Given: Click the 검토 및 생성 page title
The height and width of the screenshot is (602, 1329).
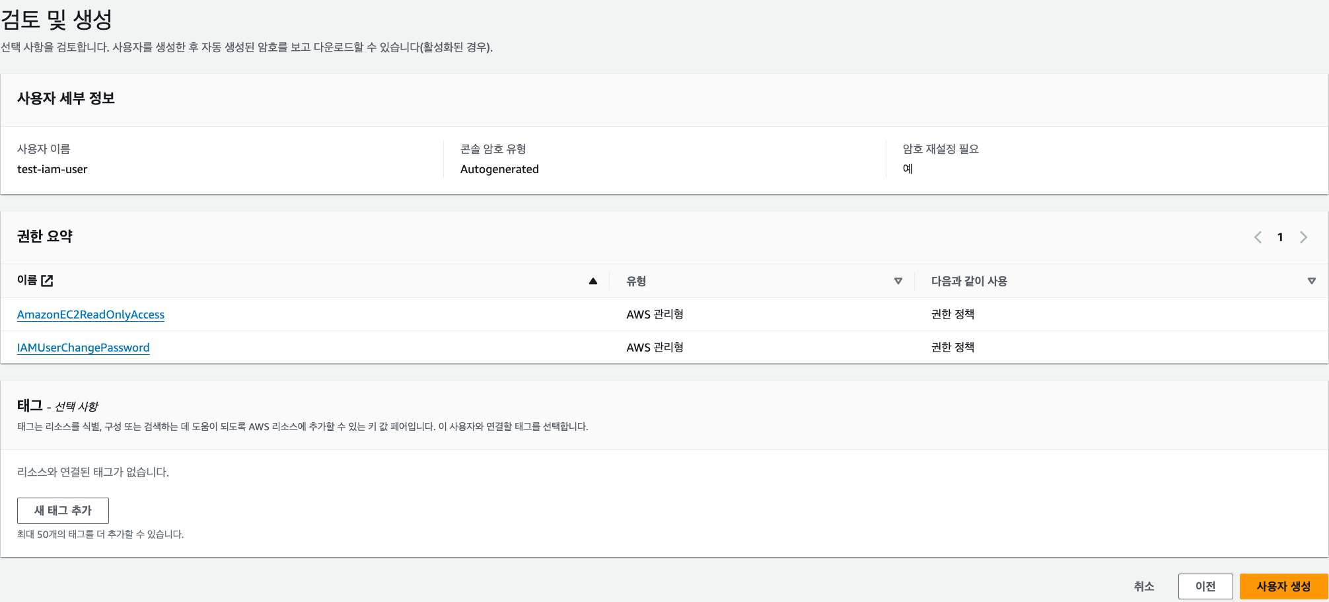Looking at the screenshot, I should pos(57,19).
